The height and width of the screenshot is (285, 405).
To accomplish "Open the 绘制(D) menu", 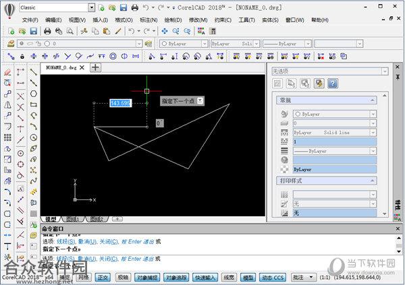I will pyautogui.click(x=173, y=20).
